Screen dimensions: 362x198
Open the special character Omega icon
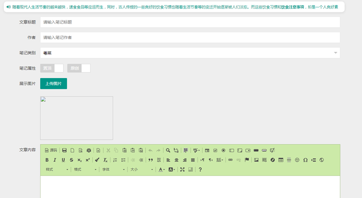(305, 160)
